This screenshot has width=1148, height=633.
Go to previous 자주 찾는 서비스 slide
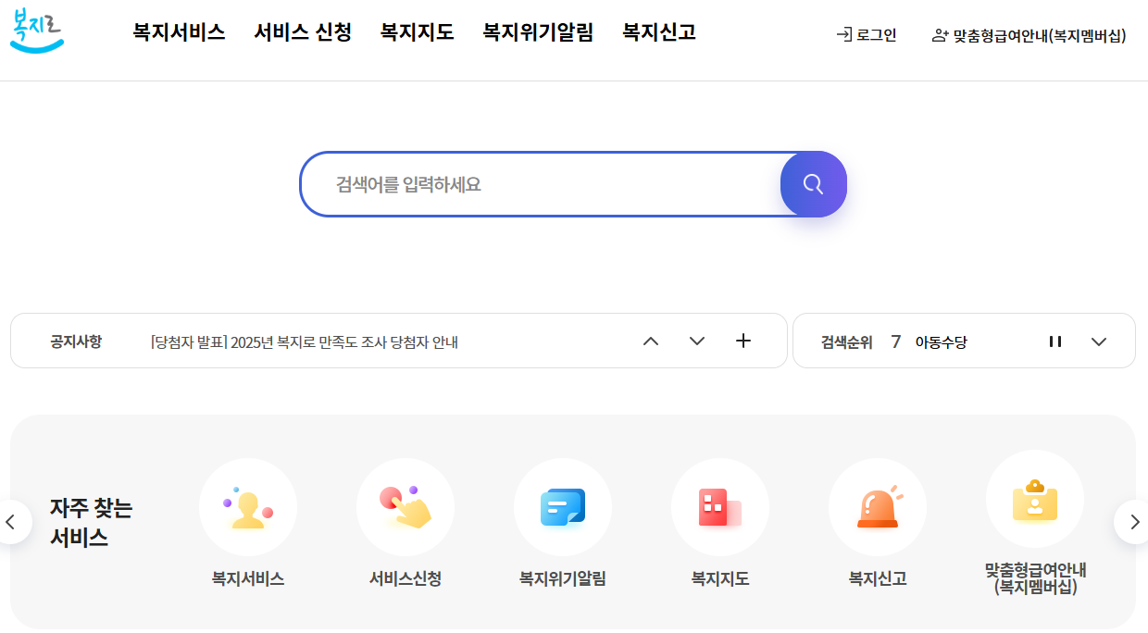(x=11, y=522)
